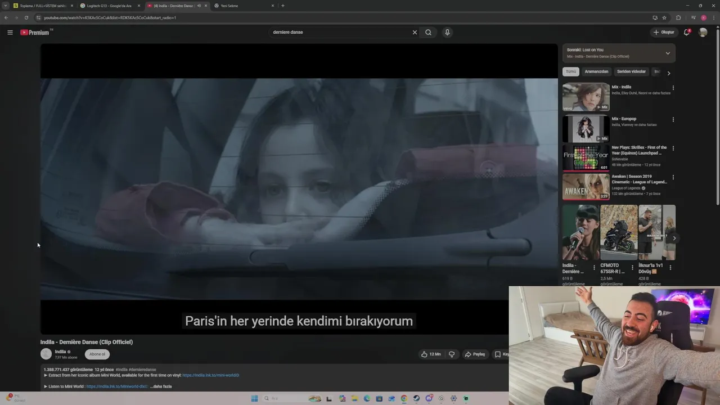Image resolution: width=720 pixels, height=405 pixels.
Task: Like the video with the 12 Mn thumbs-up
Action: [431, 354]
